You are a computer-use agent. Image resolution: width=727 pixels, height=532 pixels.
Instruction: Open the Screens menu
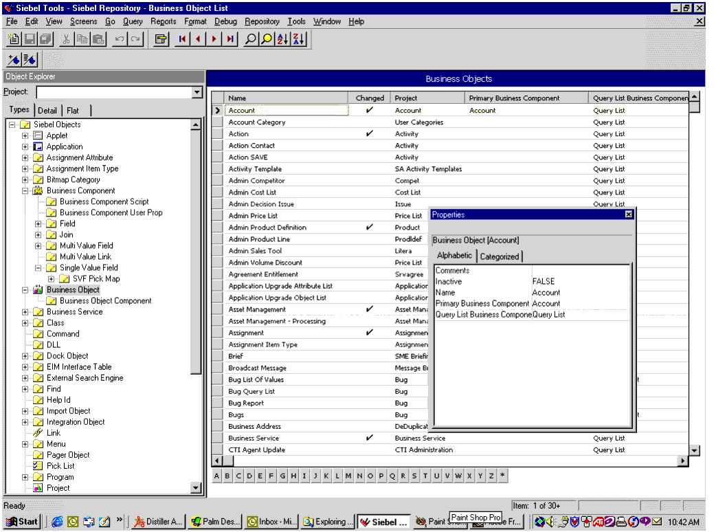[83, 21]
